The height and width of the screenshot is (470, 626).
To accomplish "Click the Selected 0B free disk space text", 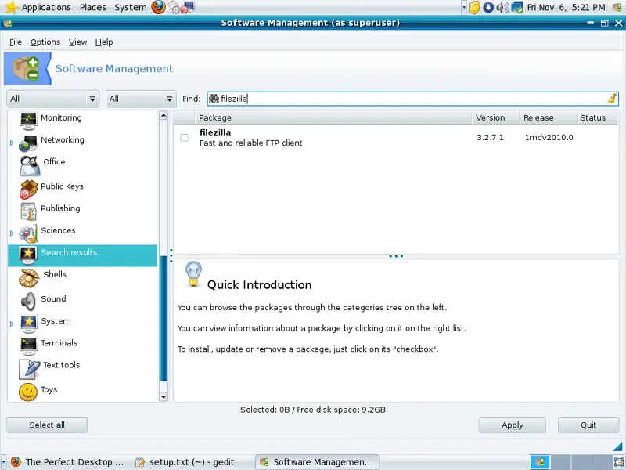I will tap(312, 410).
